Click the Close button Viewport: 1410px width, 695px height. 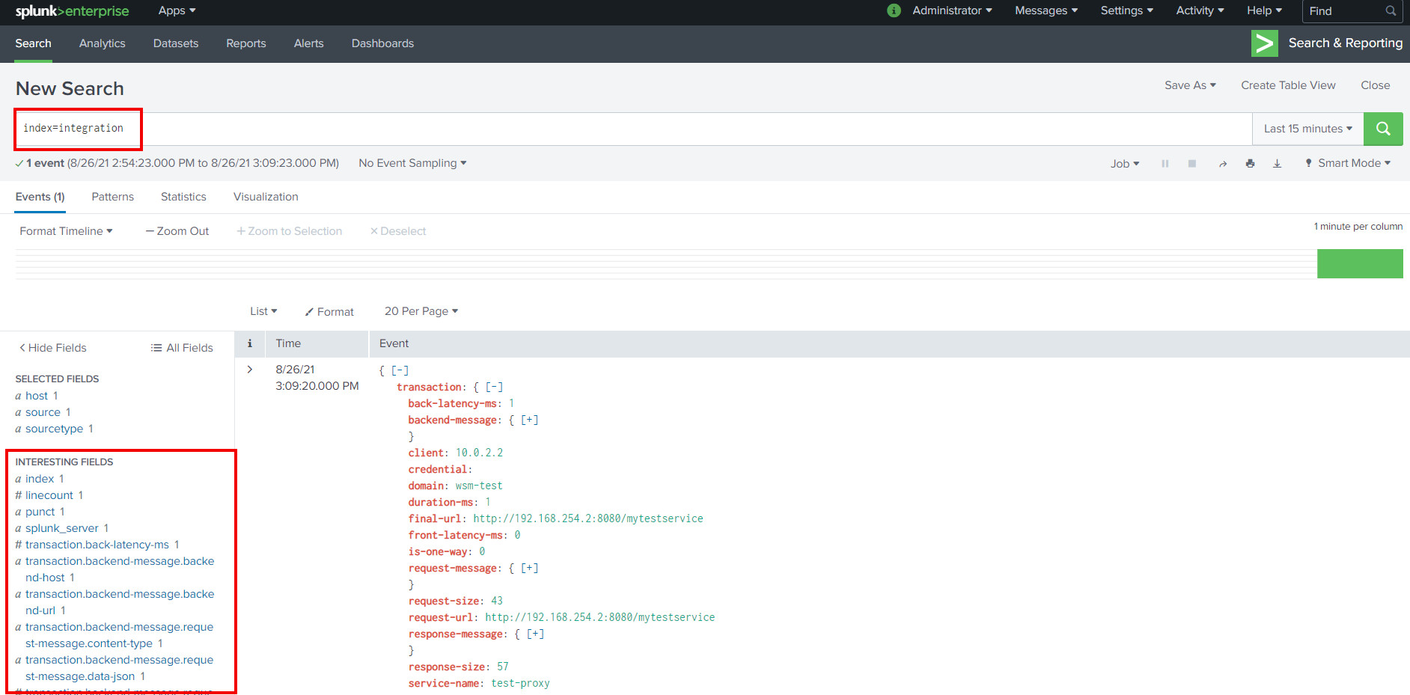(x=1375, y=85)
